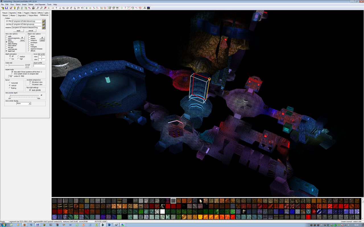Click the D1 PIG path field
Screen dimensions: 364x227
pyautogui.click(x=27, y=21)
